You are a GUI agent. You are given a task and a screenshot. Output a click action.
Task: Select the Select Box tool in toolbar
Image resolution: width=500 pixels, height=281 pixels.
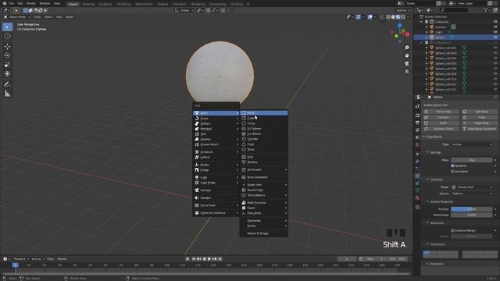[7, 27]
